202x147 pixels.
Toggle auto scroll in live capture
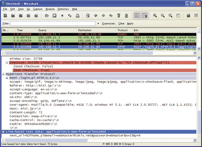(x=144, y=16)
